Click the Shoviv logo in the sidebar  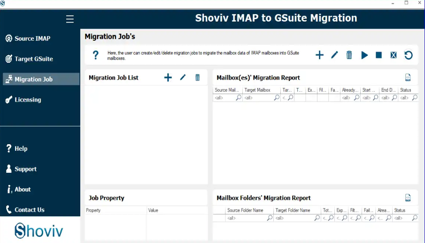pos(39,230)
